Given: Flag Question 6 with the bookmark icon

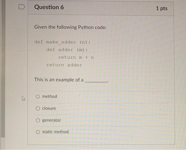Looking at the screenshot, I should tap(22, 7).
